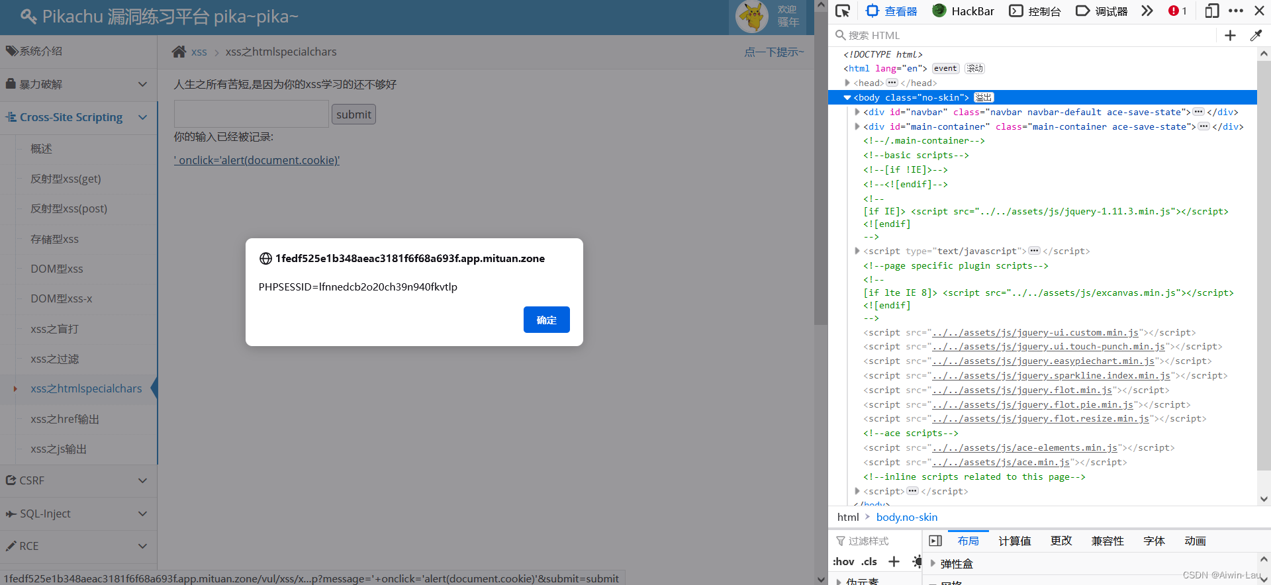Toggle responsive design mode icon
1271x585 pixels.
1211,11
